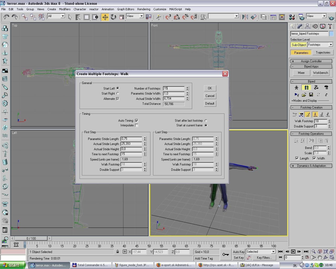The image size is (336, 269).
Task: Go to the end frame of the animation
Action: [x=306, y=251]
